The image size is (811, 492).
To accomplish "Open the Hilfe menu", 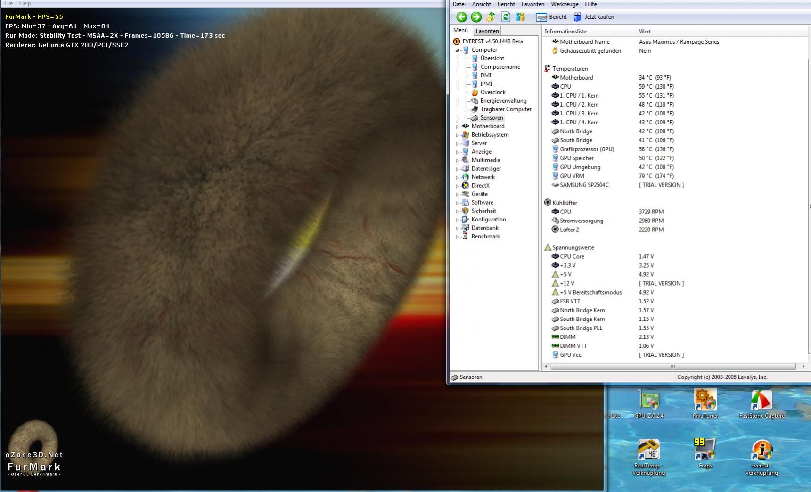I will pyautogui.click(x=591, y=4).
